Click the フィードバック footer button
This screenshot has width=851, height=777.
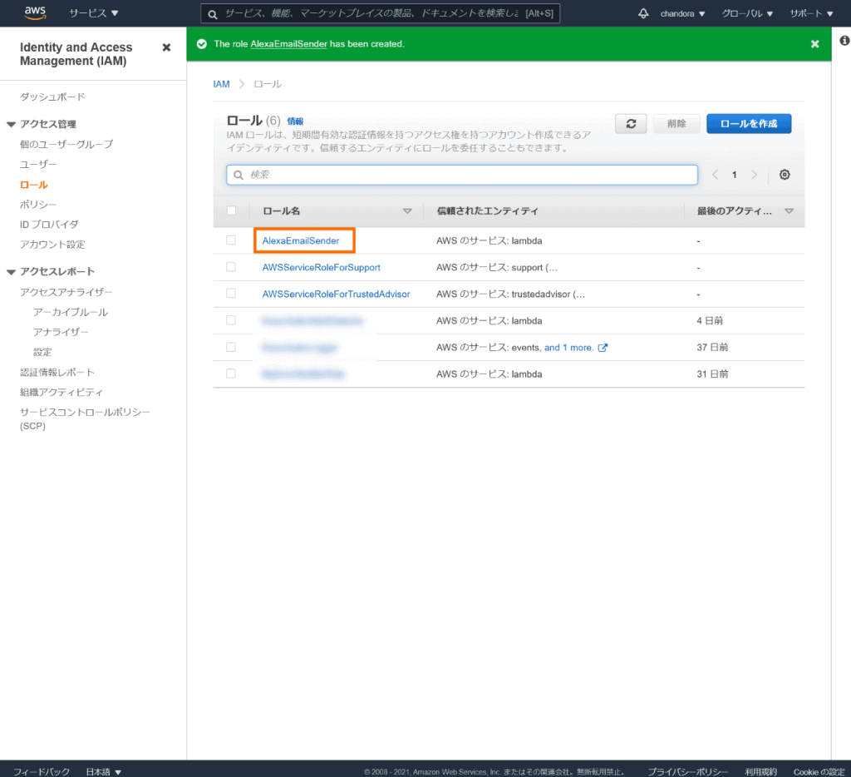42,771
